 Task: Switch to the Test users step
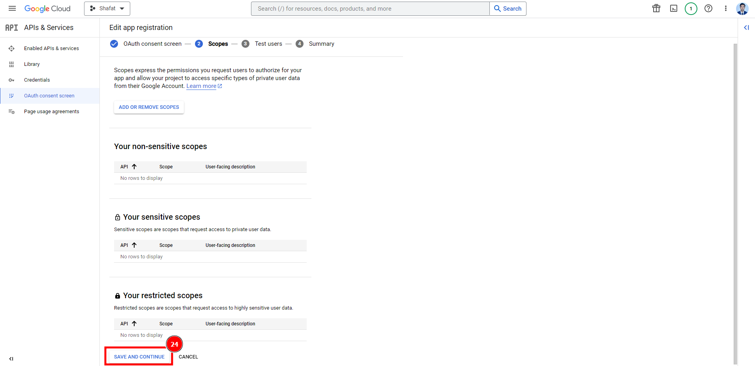pos(268,44)
